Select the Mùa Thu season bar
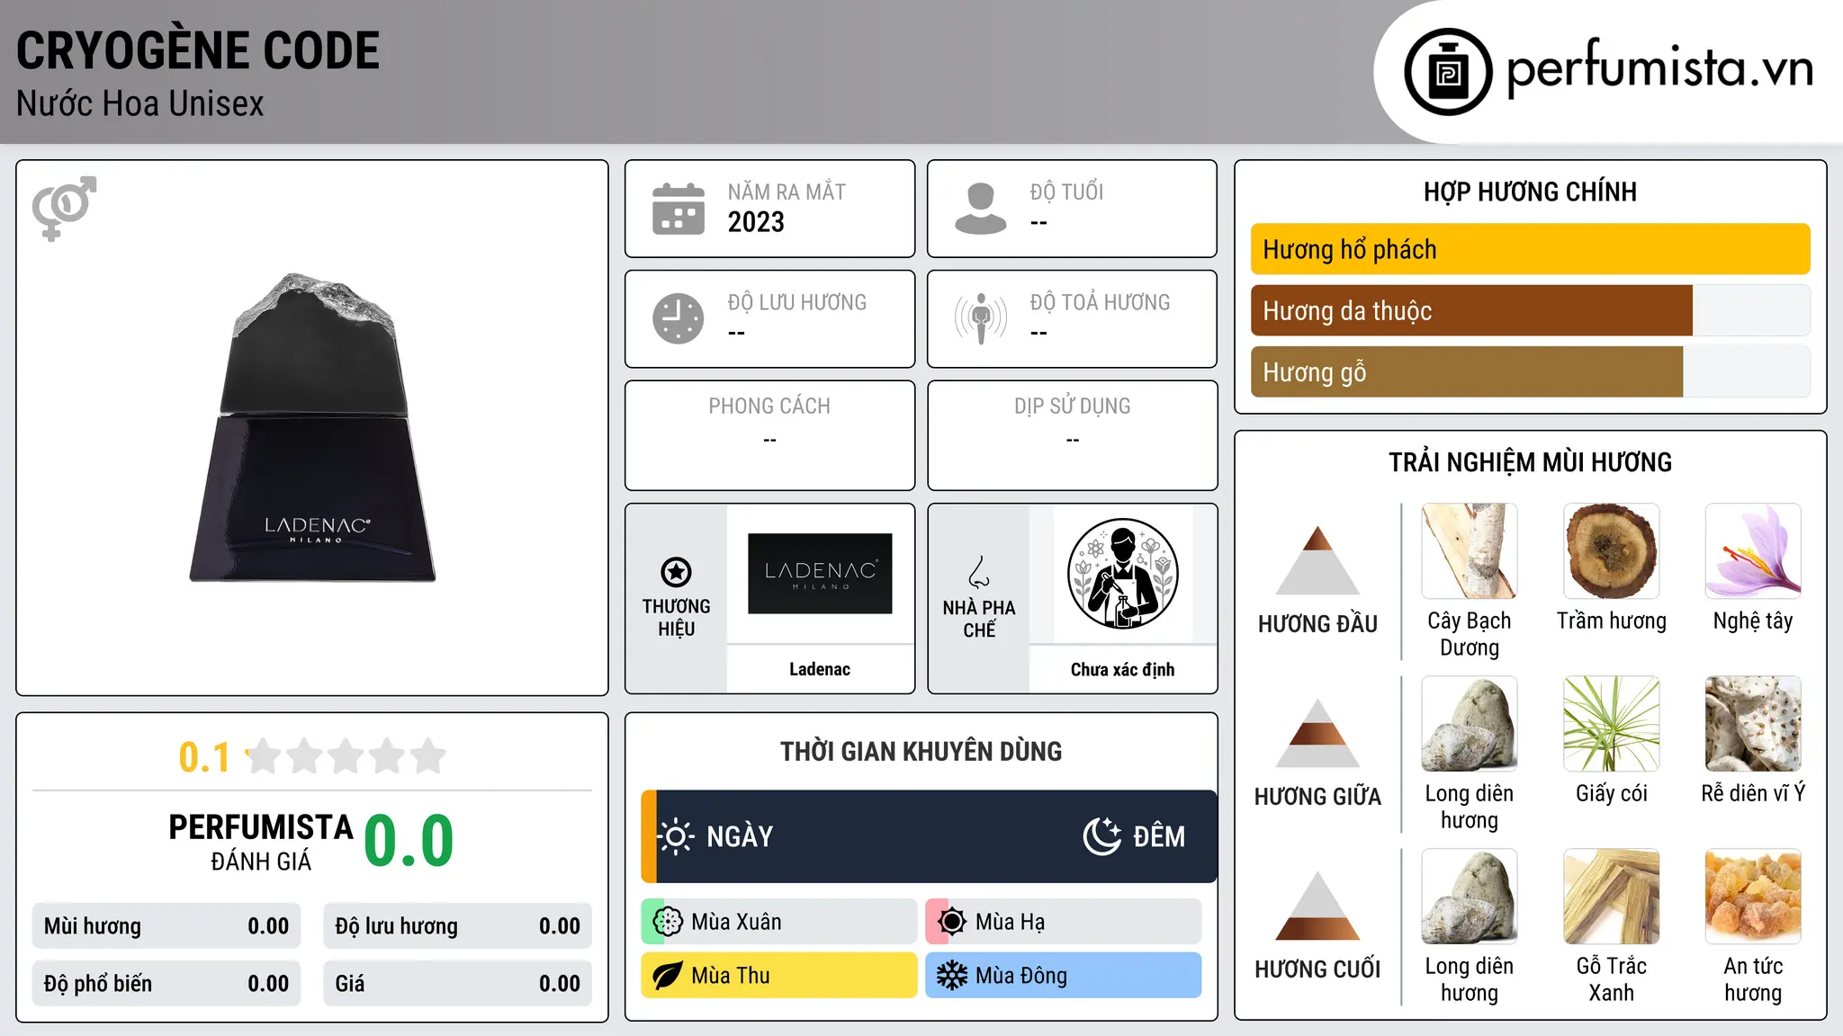Screen dimensions: 1843x1036 (x=778, y=976)
